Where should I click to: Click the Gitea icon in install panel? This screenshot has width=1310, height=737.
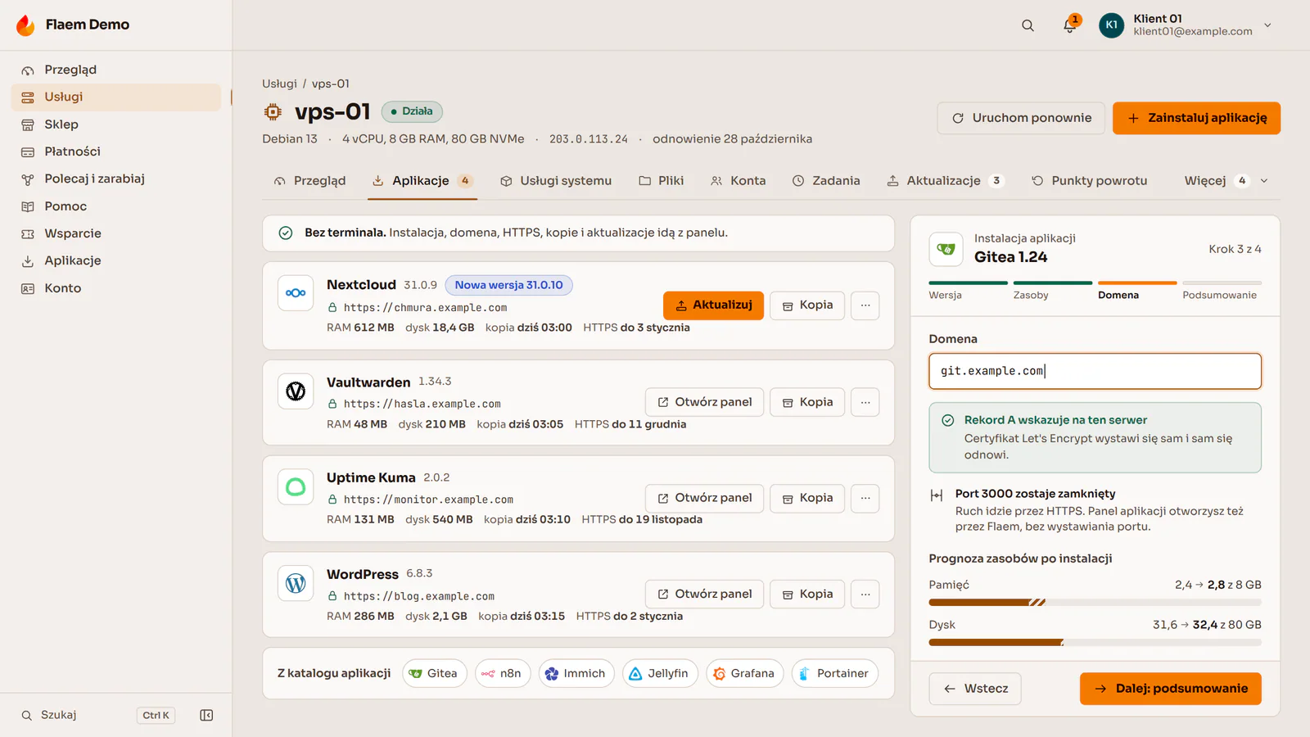point(946,249)
